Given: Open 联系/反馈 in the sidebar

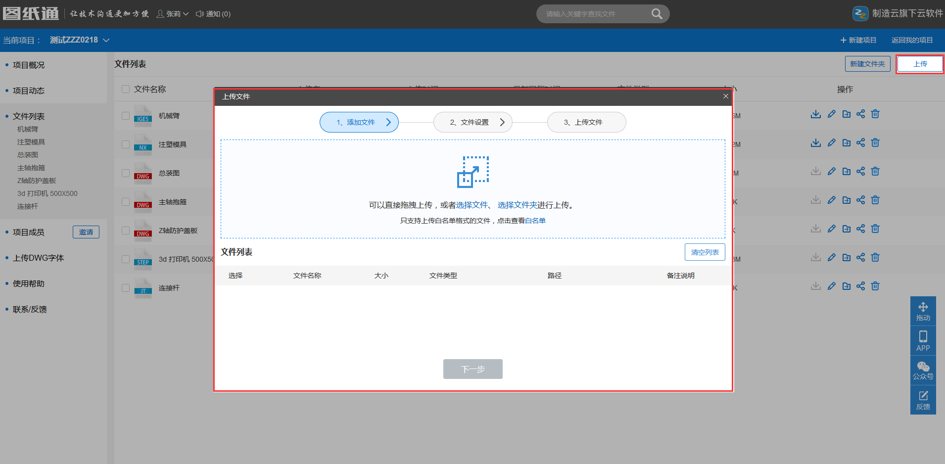Looking at the screenshot, I should [30, 310].
